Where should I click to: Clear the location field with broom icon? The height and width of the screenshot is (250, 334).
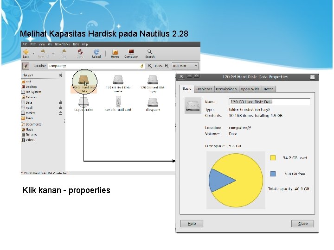click(142, 66)
